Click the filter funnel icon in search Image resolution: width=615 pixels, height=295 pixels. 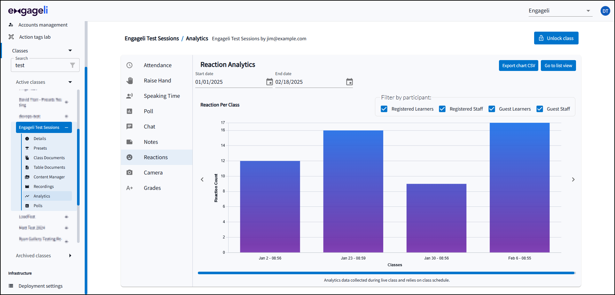pos(73,65)
